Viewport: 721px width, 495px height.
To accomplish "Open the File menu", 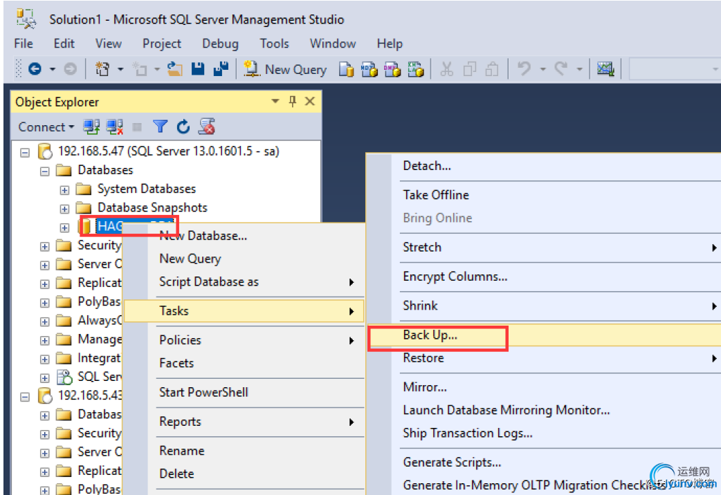I will 24,44.
